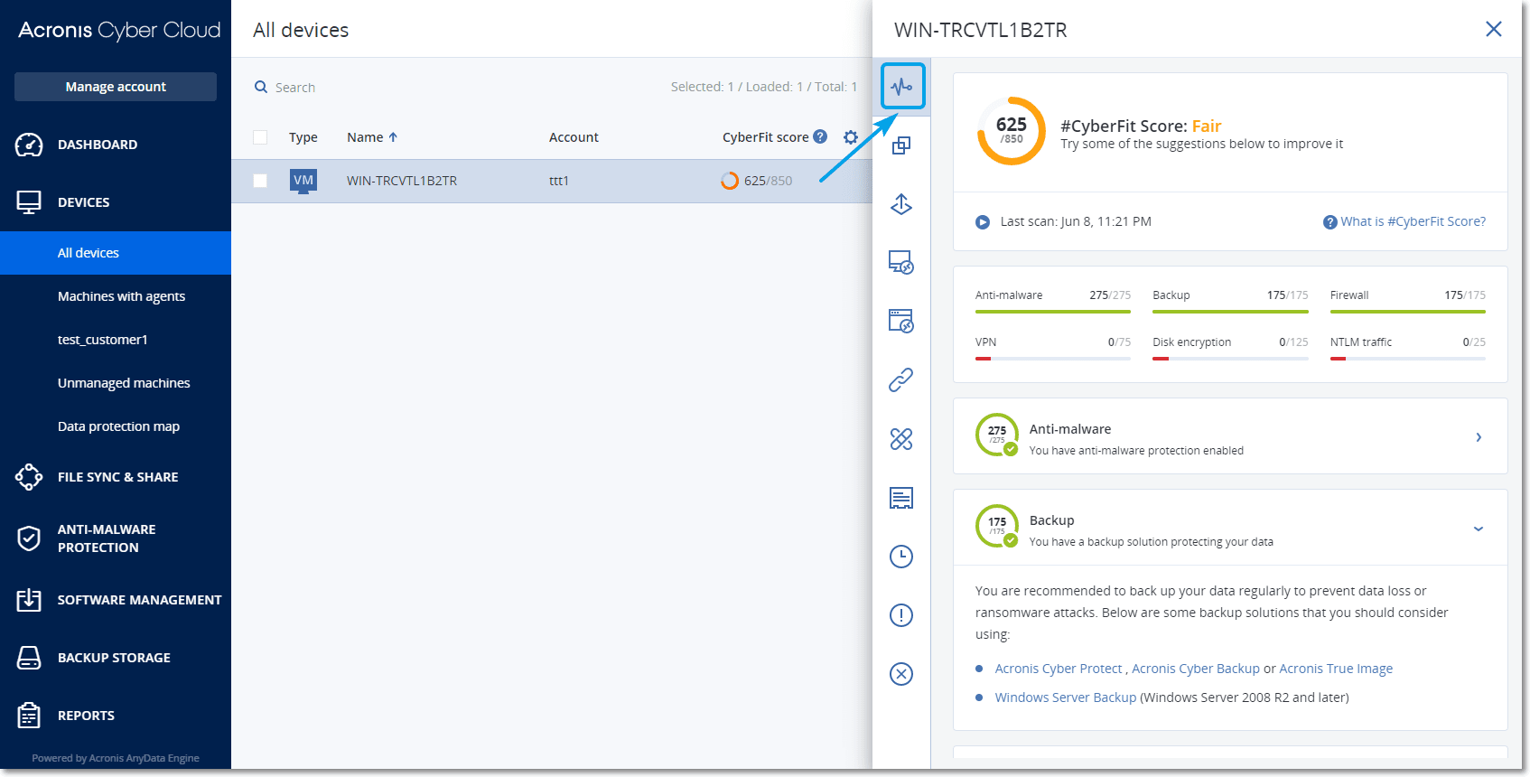Click the ttt1 account cell
Screen dimensions: 1530x777
[x=559, y=181]
